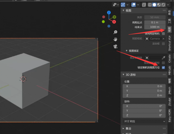Click the cursor rotation X field

(144, 106)
